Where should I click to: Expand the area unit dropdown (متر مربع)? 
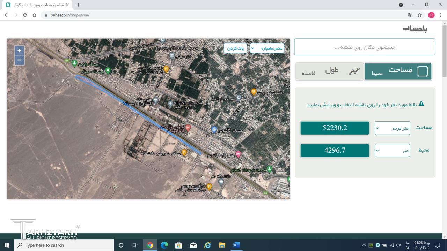[x=392, y=128]
